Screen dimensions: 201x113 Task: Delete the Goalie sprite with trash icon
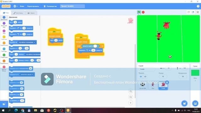coord(167,82)
